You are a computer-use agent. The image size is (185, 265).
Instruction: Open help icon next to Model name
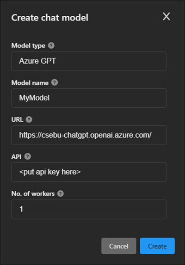pyautogui.click(x=55, y=83)
